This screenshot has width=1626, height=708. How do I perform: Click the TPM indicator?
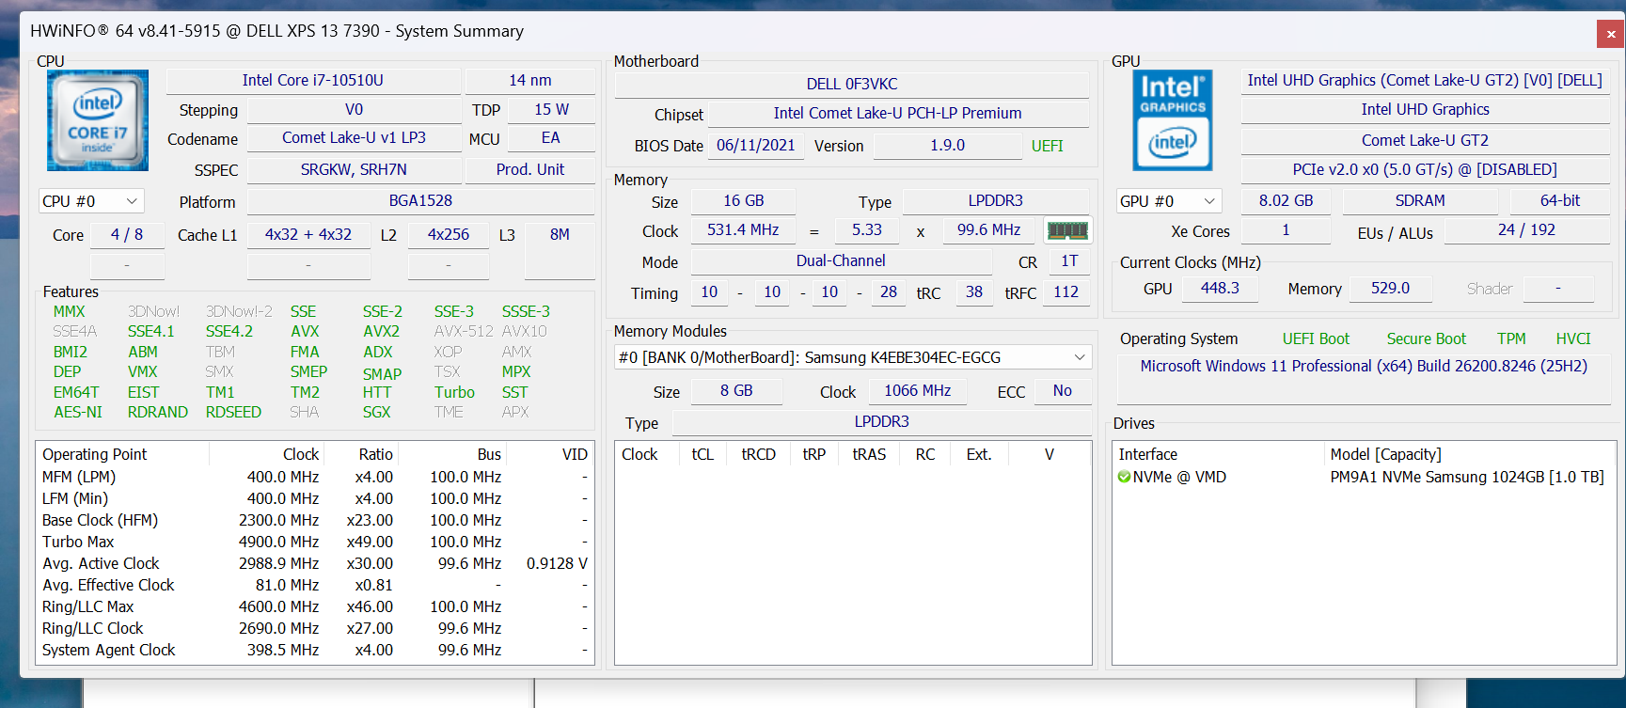pos(1511,338)
